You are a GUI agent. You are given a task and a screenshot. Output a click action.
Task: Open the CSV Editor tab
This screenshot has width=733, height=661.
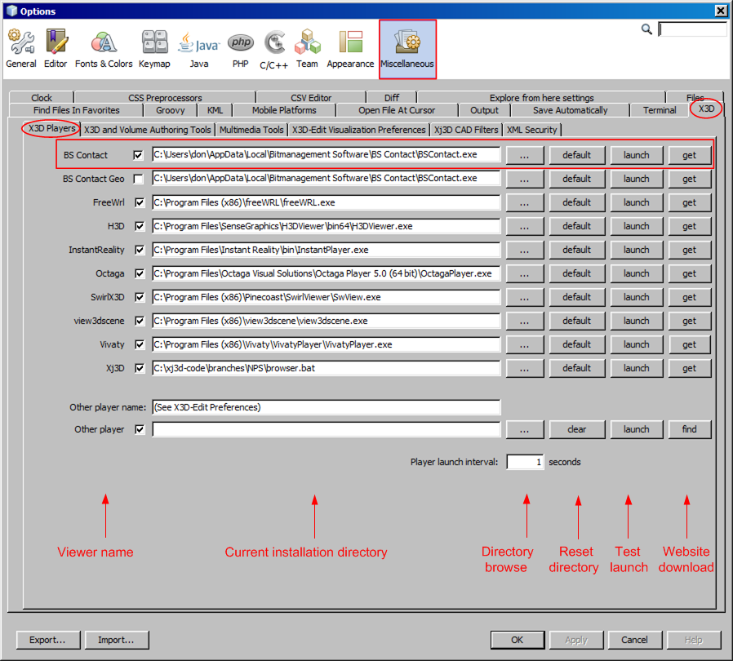point(311,98)
